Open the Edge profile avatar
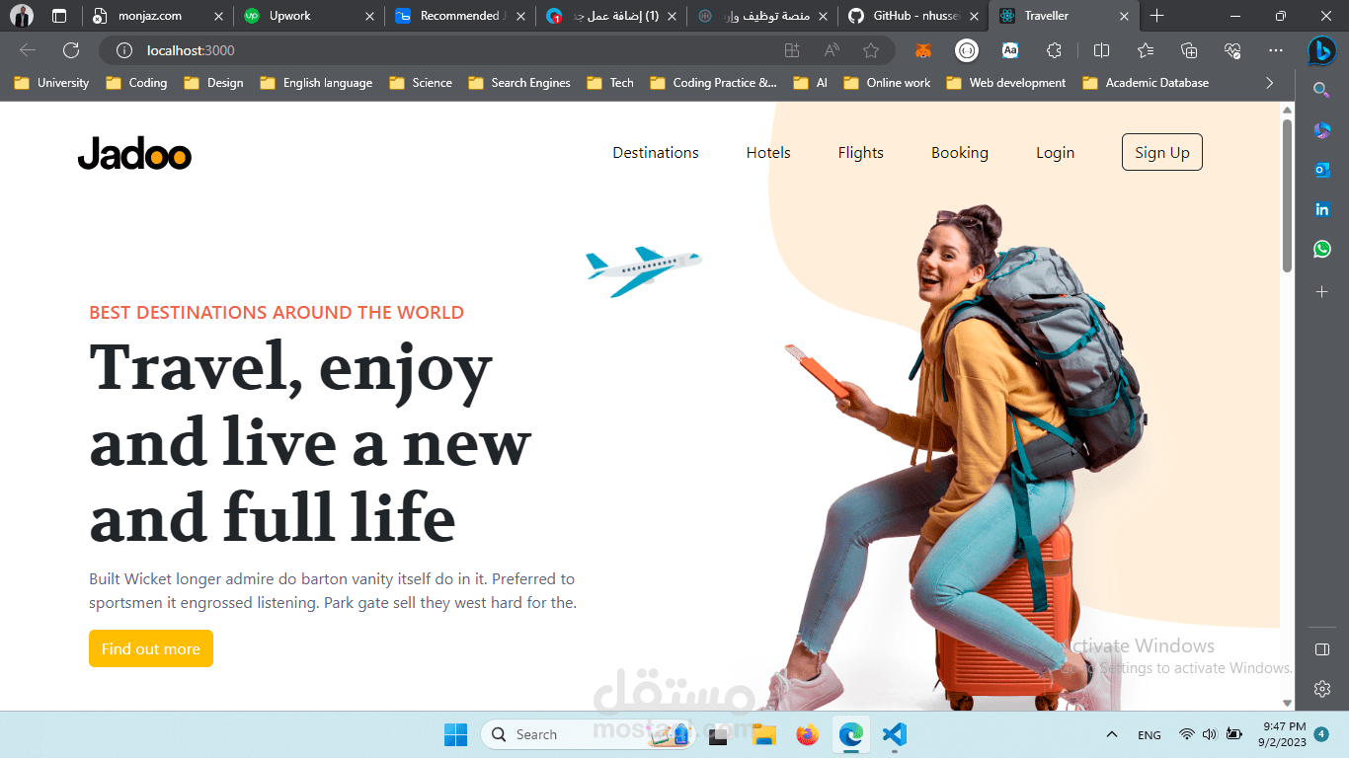The width and height of the screenshot is (1349, 758). click(x=22, y=16)
